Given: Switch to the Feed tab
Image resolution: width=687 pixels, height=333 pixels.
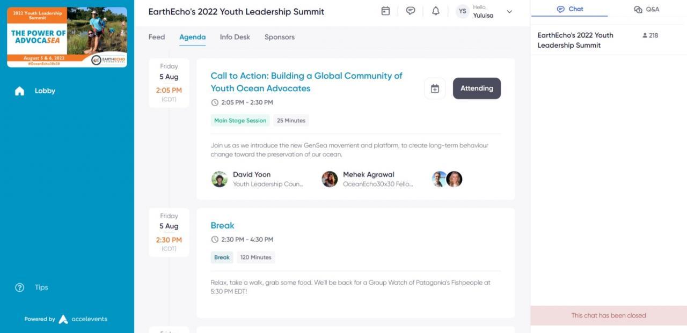Looking at the screenshot, I should tap(157, 37).
